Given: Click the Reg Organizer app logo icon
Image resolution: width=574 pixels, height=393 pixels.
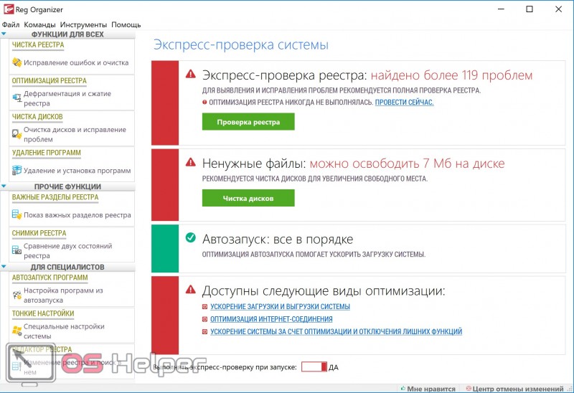Looking at the screenshot, I should [x=9, y=9].
